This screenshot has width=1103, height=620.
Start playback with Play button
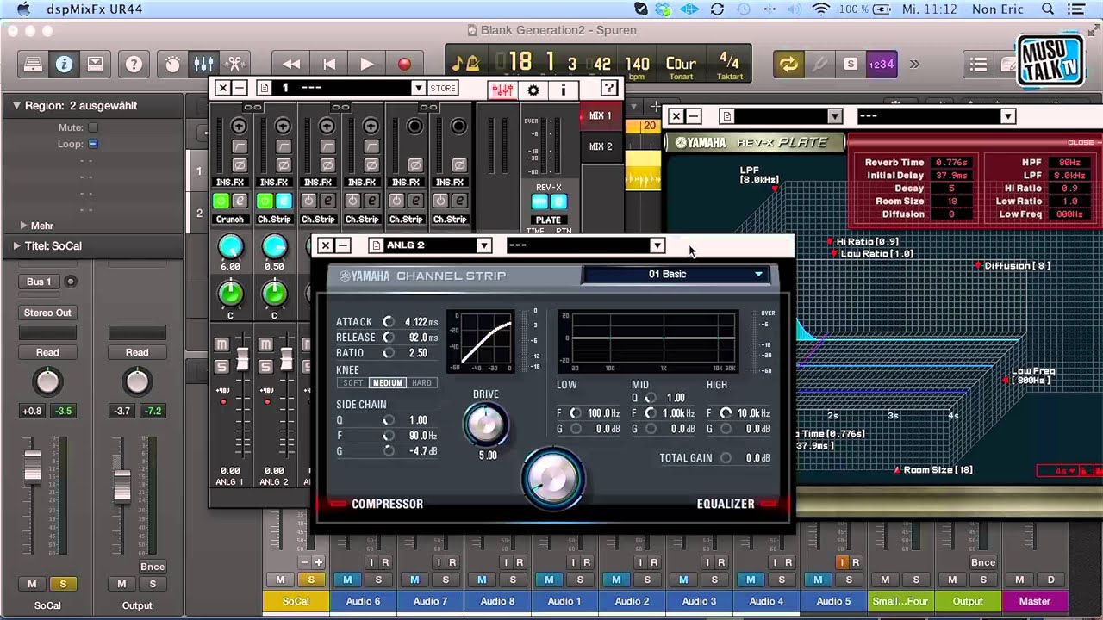[x=366, y=65]
